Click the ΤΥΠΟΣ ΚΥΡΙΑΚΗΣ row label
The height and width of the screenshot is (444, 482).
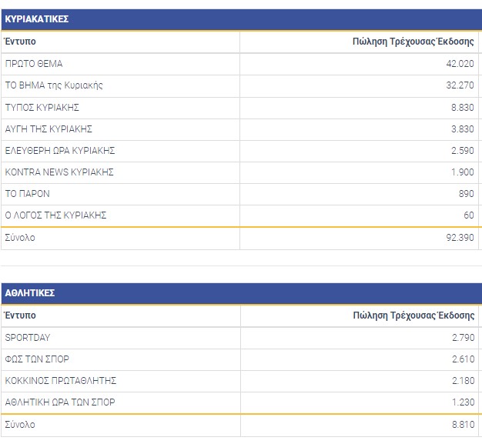[x=42, y=107]
